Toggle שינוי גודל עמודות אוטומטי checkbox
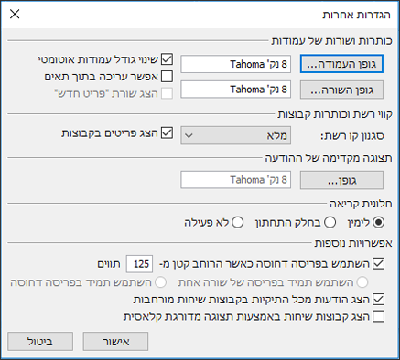 tap(167, 59)
